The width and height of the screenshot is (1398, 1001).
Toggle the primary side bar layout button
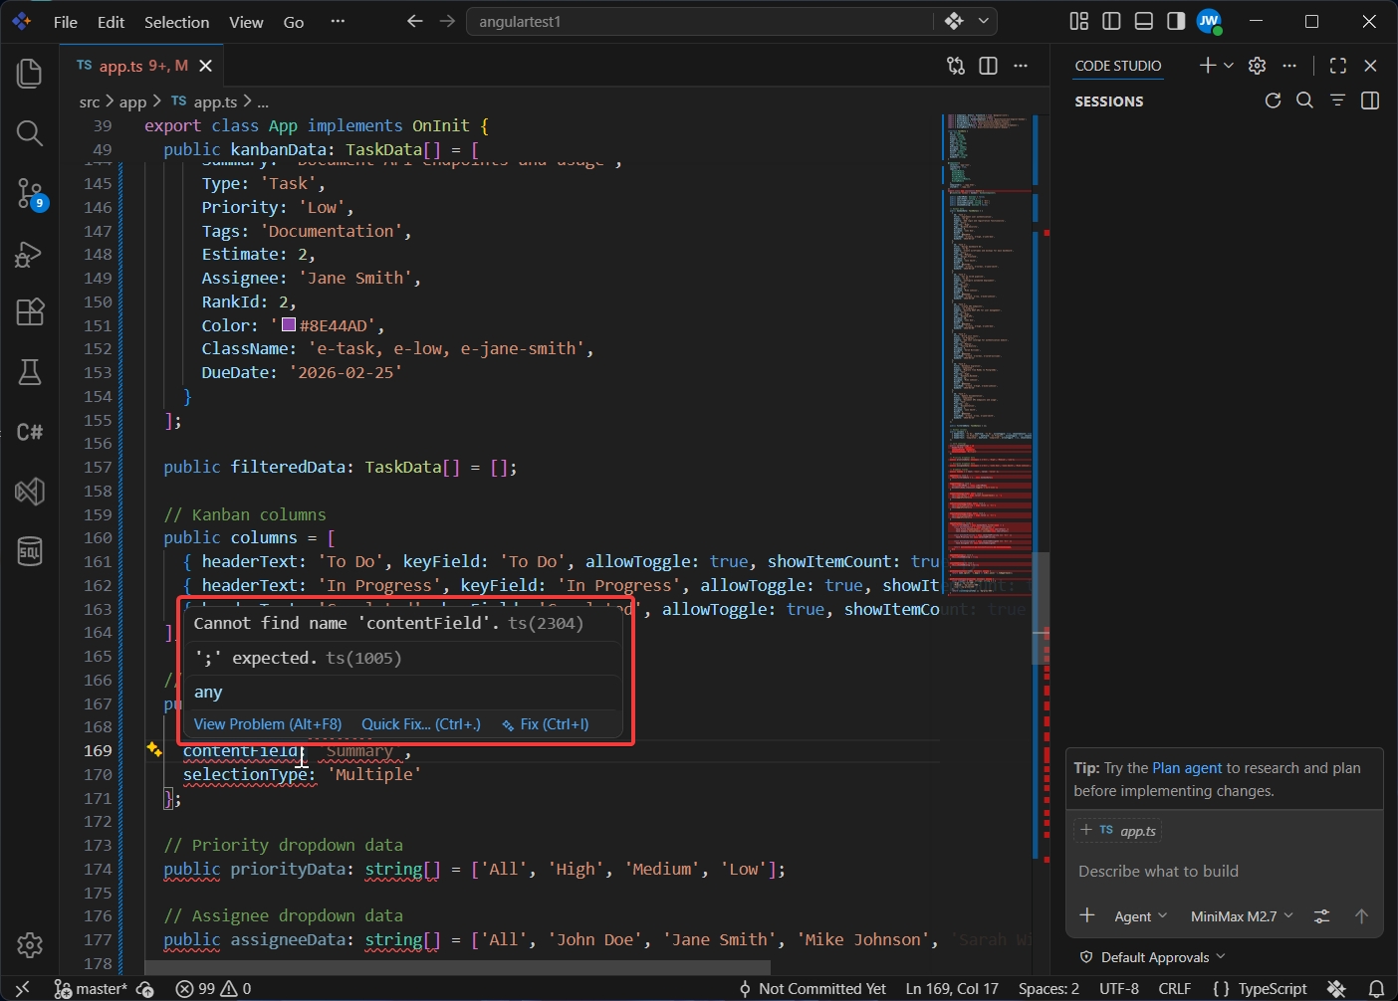(1111, 21)
